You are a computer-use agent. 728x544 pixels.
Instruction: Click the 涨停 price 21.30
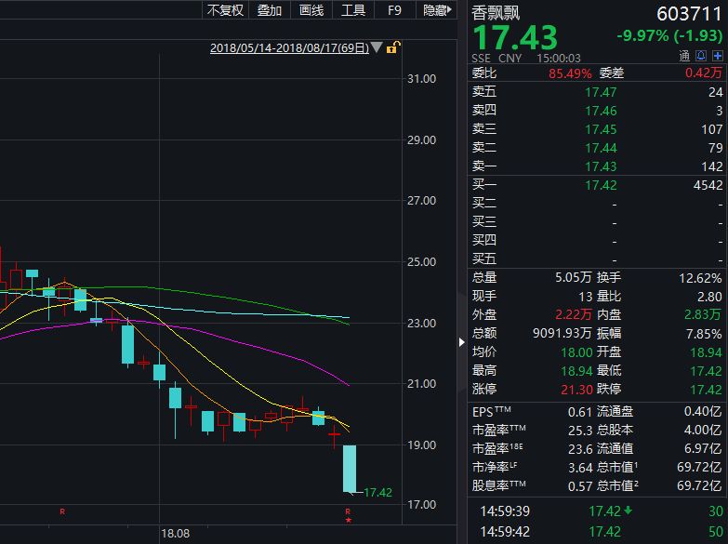576,390
